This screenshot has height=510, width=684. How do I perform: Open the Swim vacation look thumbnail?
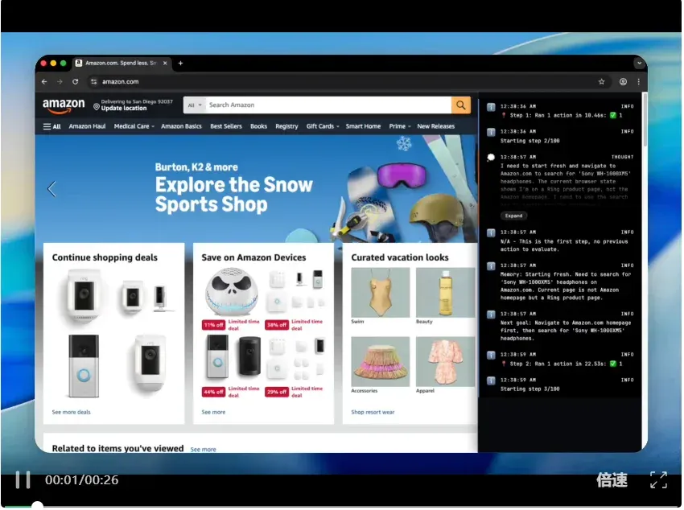381,293
